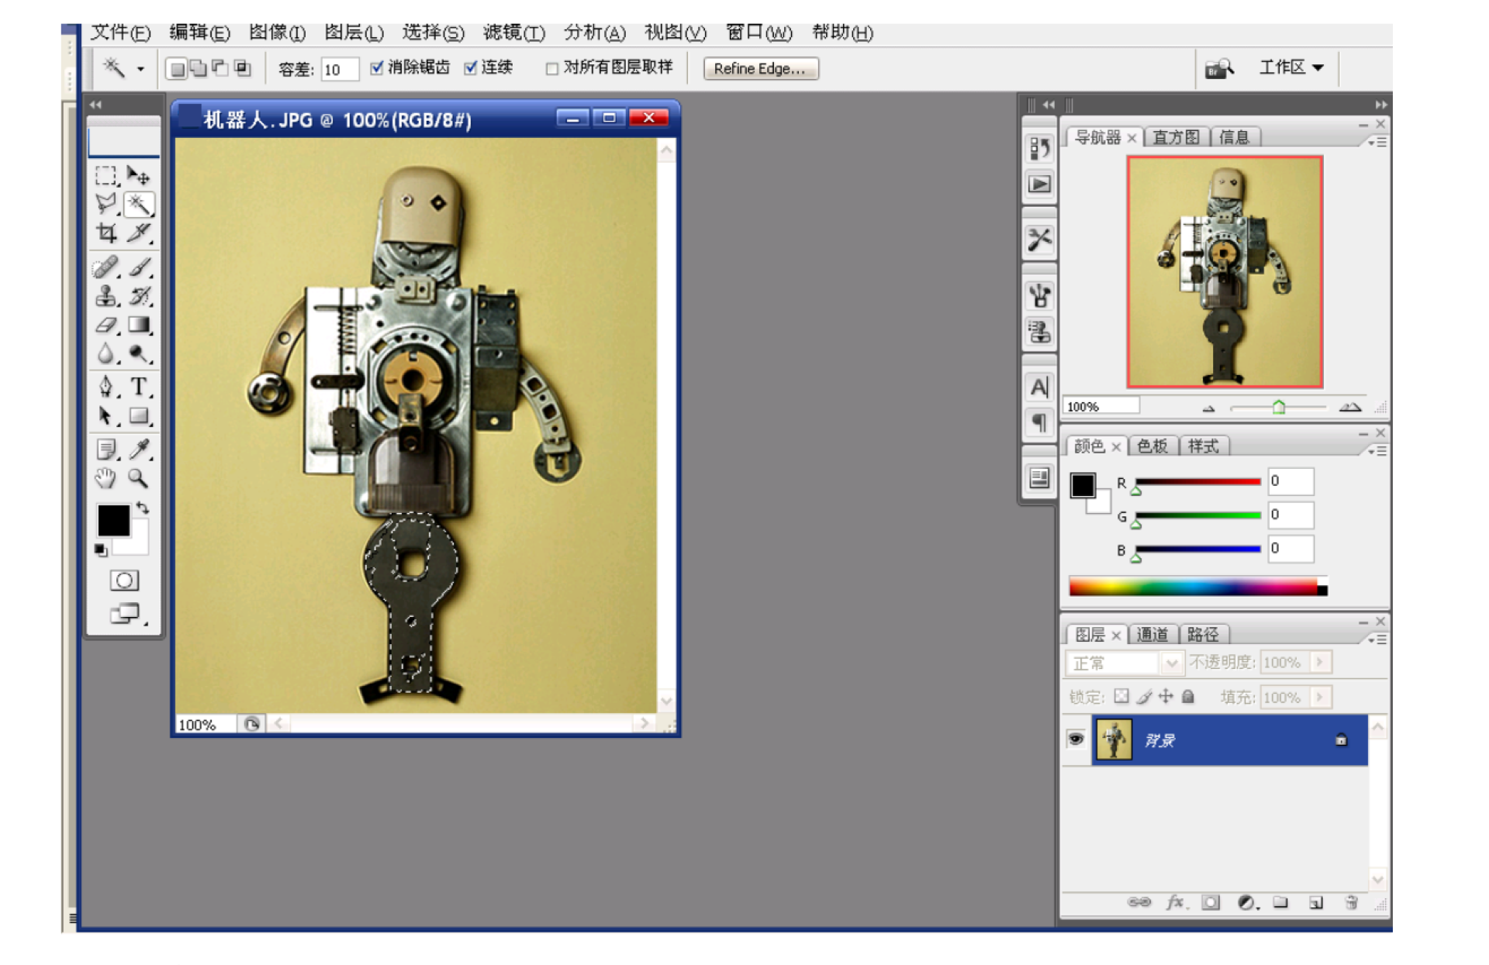
Task: Create a new layer with bottom icon
Action: (1316, 902)
